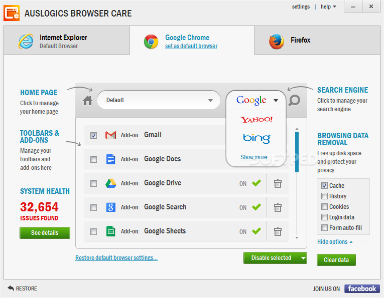384x298 pixels.
Task: Check the Google Drive add-on checkbox
Action: (93, 183)
